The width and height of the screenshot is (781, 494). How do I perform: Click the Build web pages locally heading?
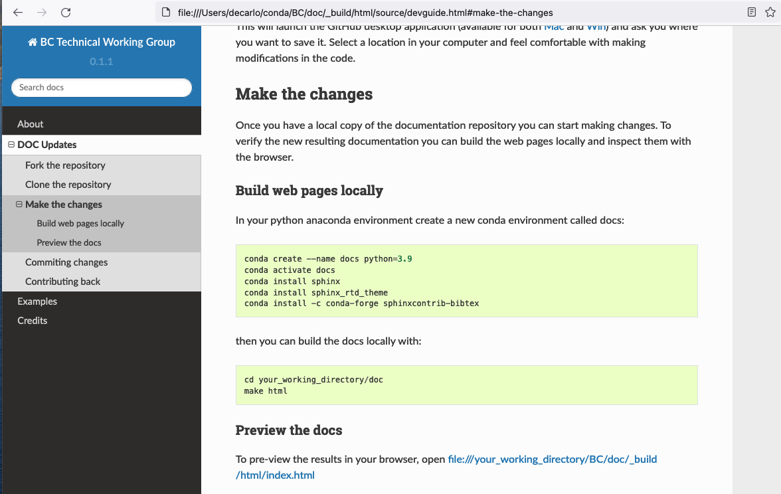309,191
